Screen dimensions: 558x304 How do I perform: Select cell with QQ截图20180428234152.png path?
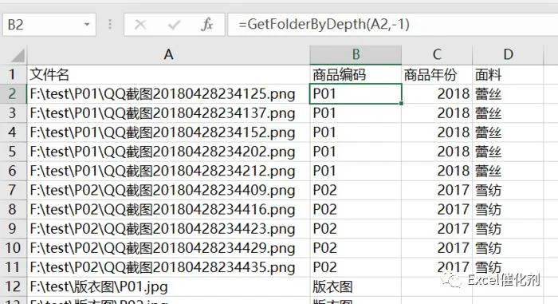(168, 132)
